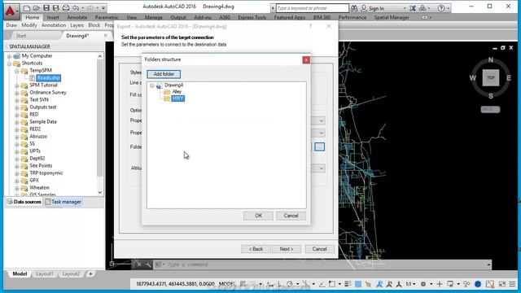The height and width of the screenshot is (293, 521).
Task: Toggle Polar tracking in status bar
Action: point(290,284)
